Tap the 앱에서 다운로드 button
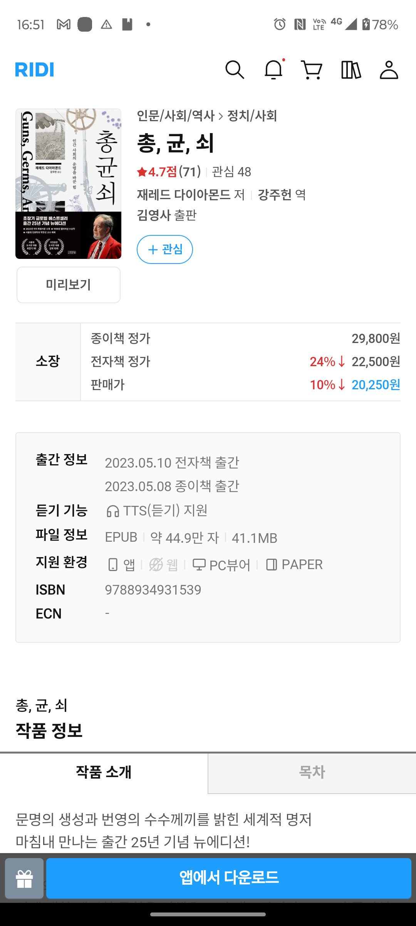This screenshot has height=926, width=416. [x=229, y=879]
